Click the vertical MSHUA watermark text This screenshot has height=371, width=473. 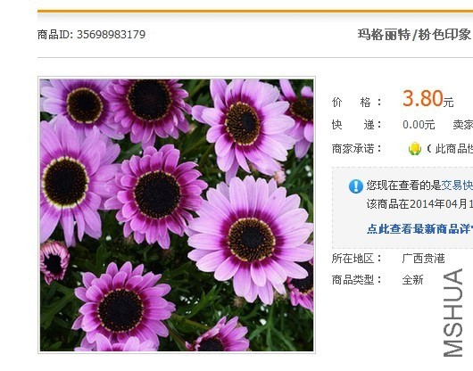(453, 312)
